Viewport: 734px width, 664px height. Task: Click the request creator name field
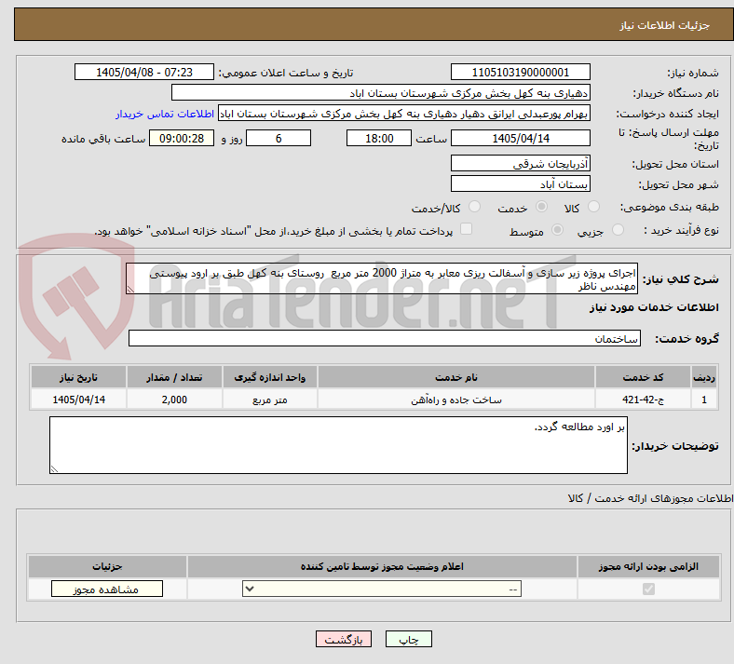[404, 114]
